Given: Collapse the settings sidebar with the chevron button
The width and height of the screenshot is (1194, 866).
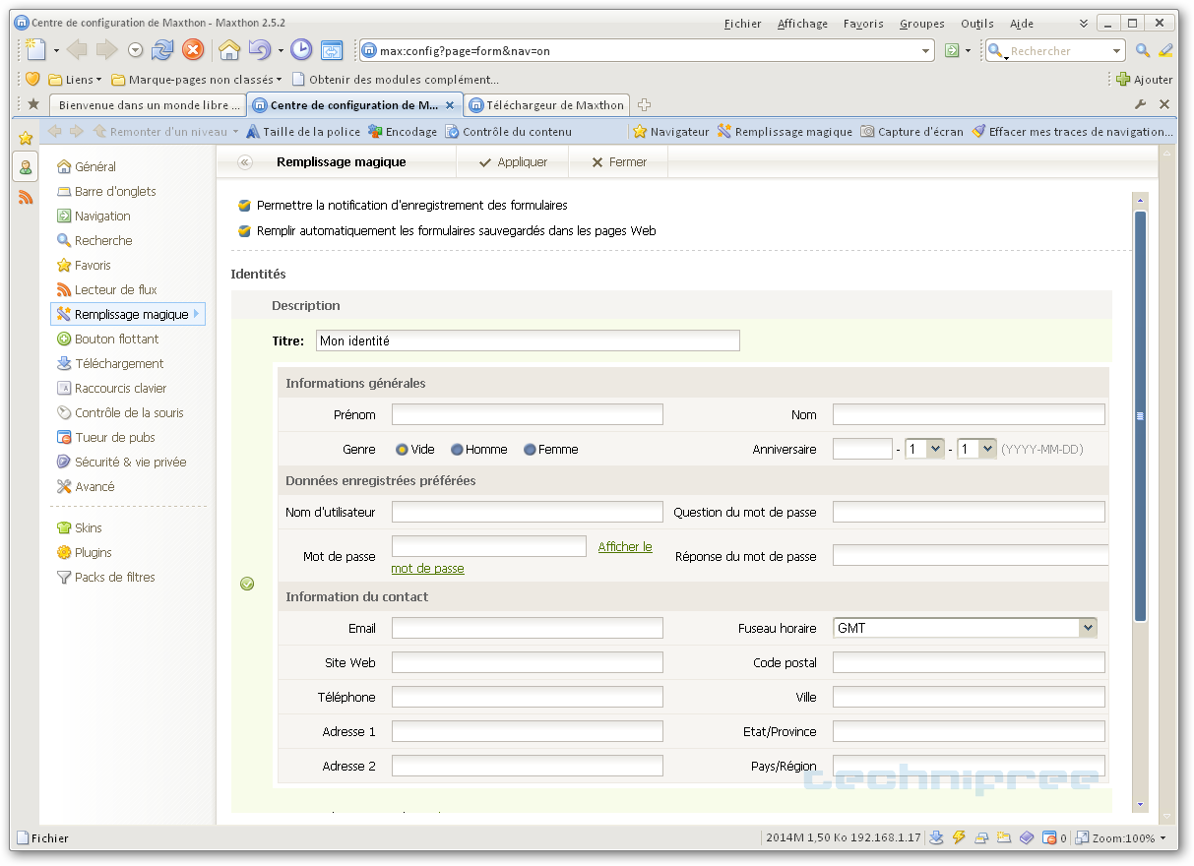Looking at the screenshot, I should pos(245,162).
